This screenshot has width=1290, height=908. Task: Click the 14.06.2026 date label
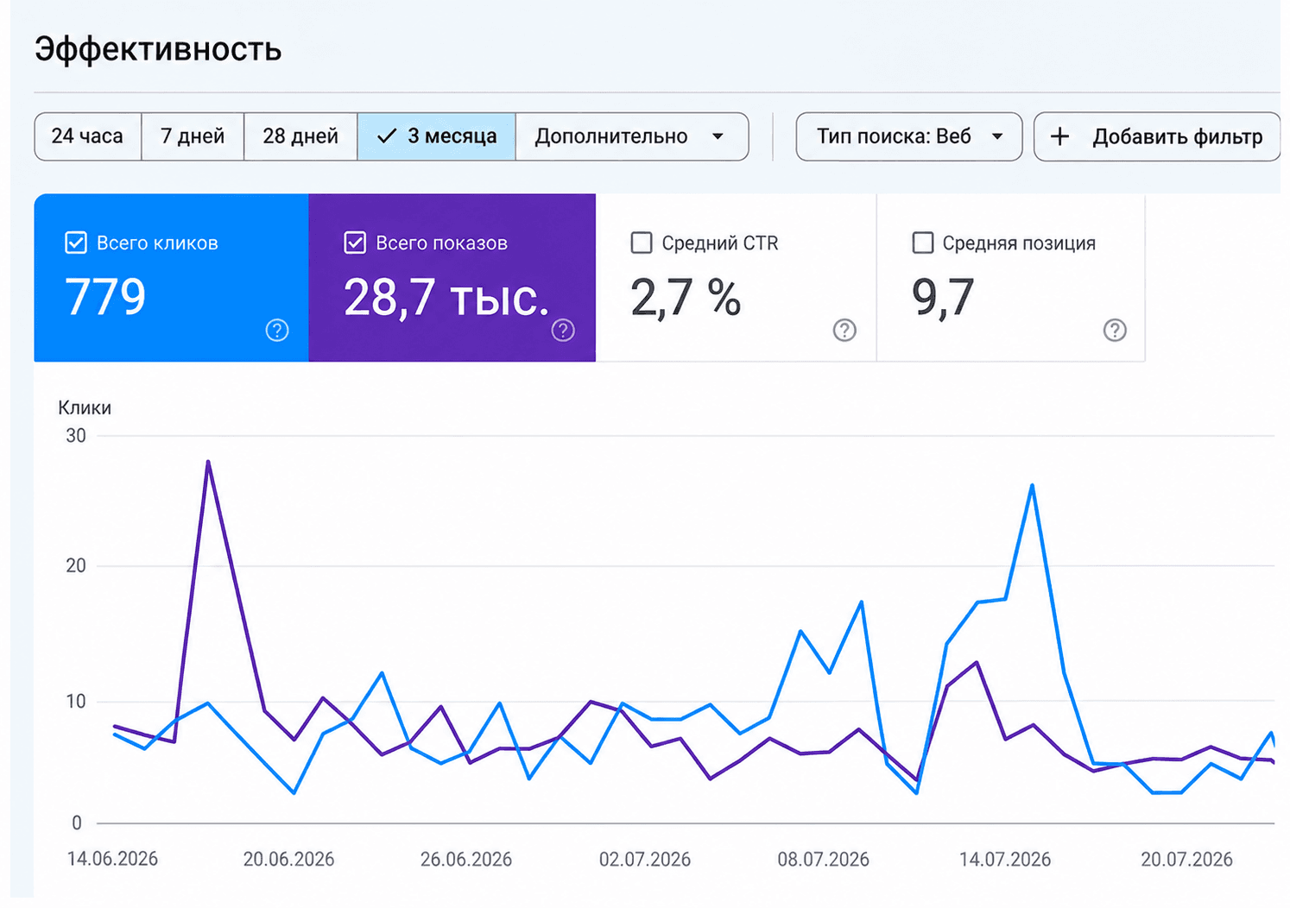coord(112,859)
